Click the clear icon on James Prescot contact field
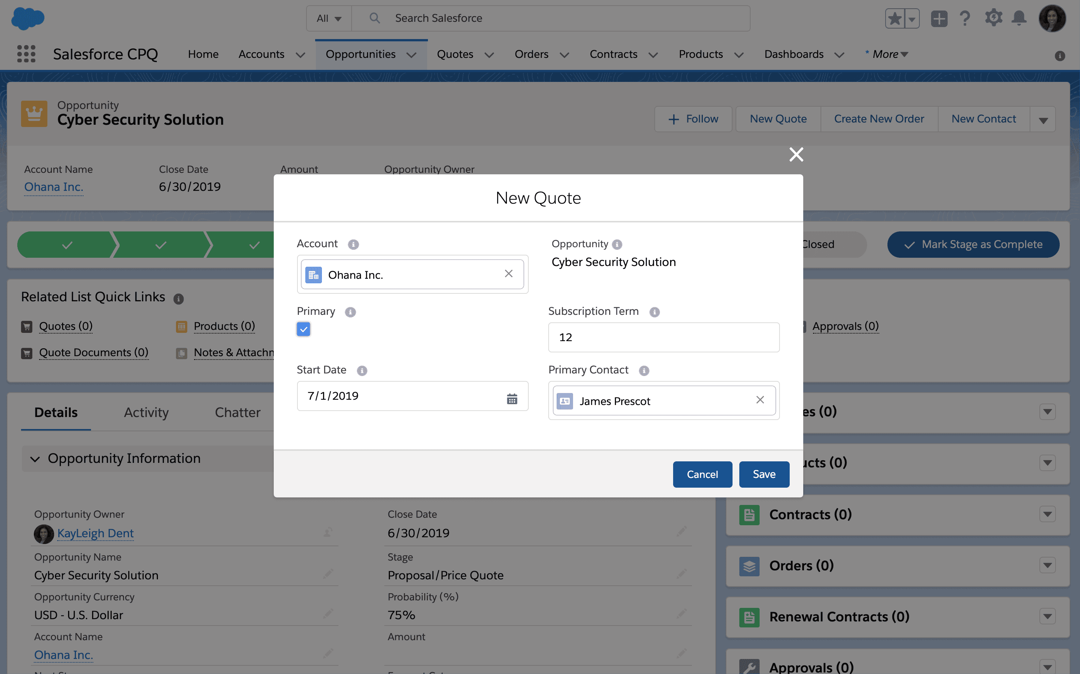 (x=760, y=400)
